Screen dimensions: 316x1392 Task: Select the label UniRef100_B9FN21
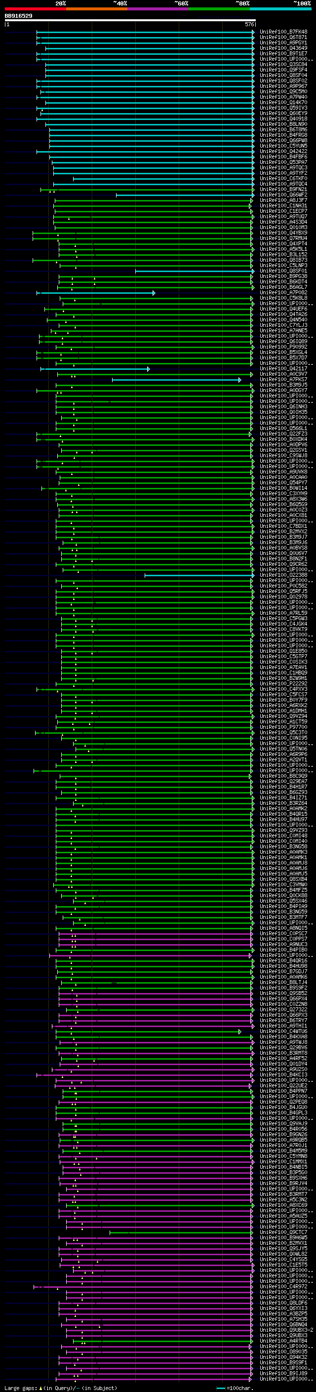pyautogui.click(x=283, y=189)
